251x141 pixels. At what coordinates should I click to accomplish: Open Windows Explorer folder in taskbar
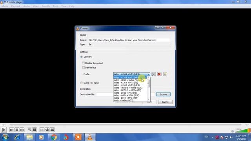point(30,137)
